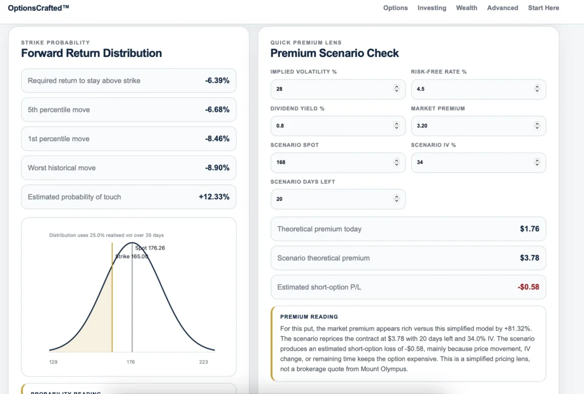Viewport: 584px width, 394px height.
Task: Click the Forward Return Distribution heading
Action: point(91,53)
